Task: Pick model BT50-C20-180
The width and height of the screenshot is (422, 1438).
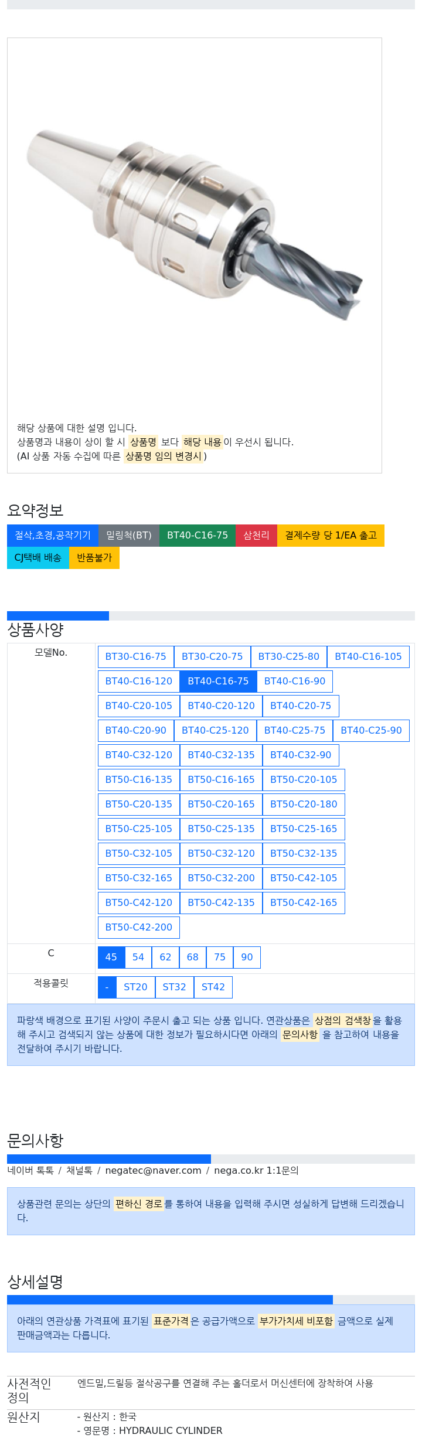Action: 304,805
